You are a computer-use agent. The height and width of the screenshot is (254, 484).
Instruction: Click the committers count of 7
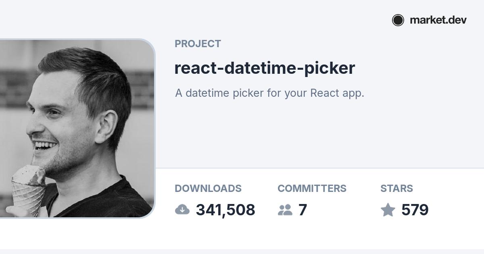point(302,210)
